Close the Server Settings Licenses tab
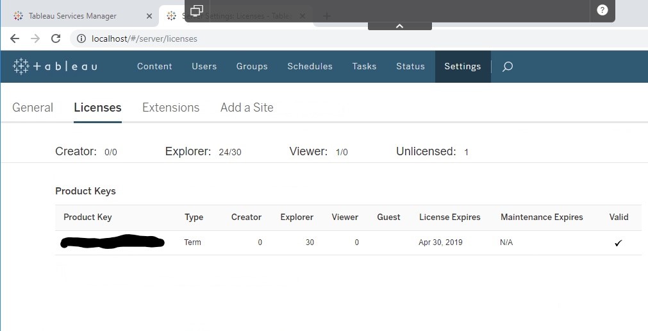The image size is (648, 331). click(x=302, y=16)
